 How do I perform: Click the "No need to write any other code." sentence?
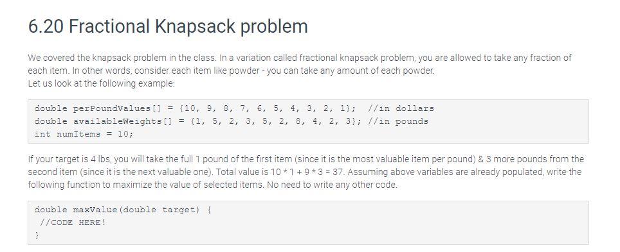tap(332, 185)
